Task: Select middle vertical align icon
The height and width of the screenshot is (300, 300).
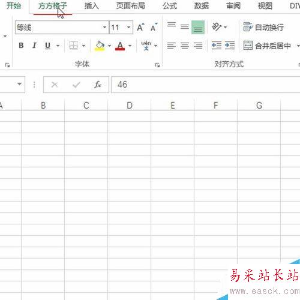Action: coord(185,27)
